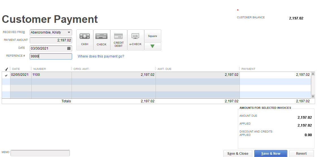
Task: Click the NUMBER column header
Action: point(40,69)
